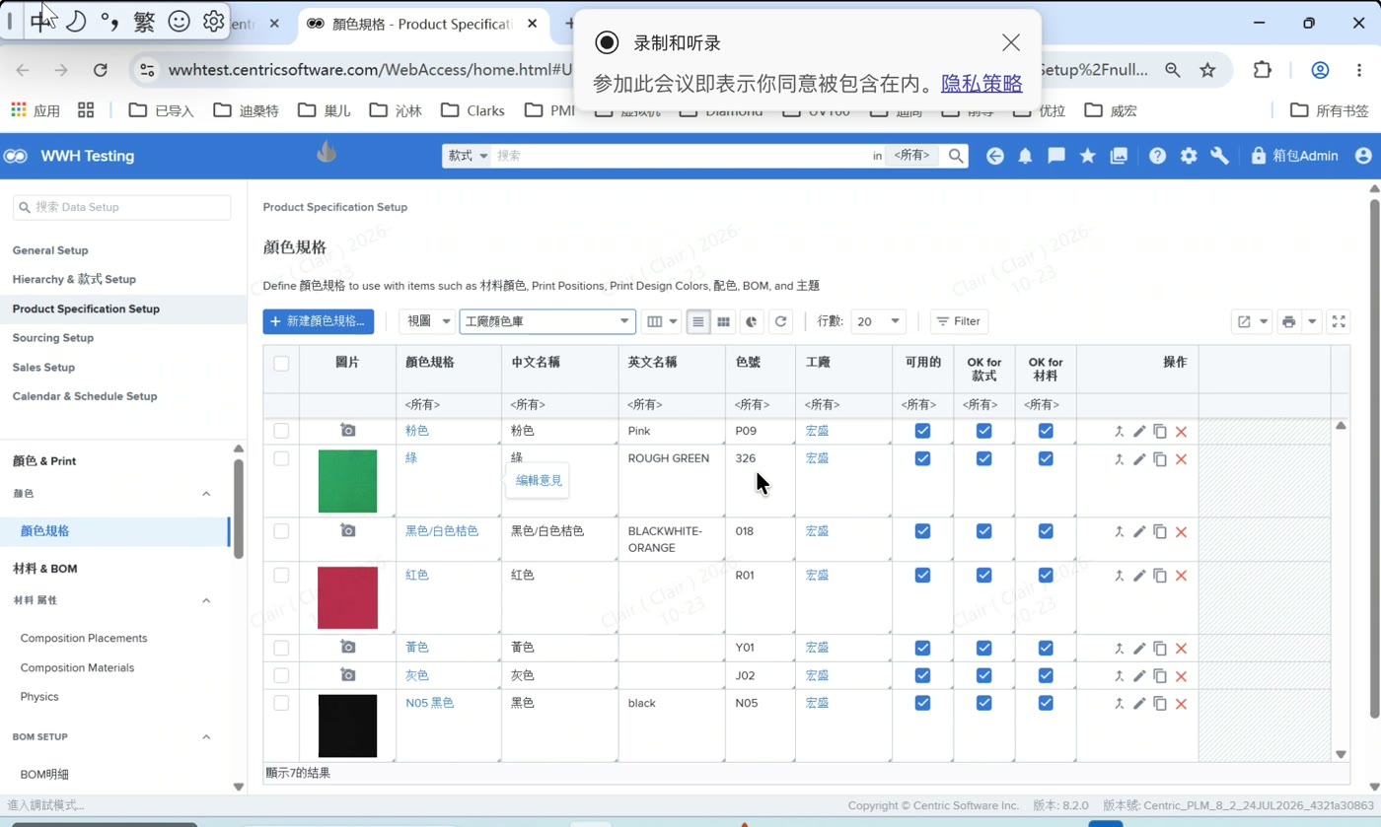Copy the N05 黑色 row
Image resolution: width=1381 pixels, height=827 pixels.
click(1160, 704)
